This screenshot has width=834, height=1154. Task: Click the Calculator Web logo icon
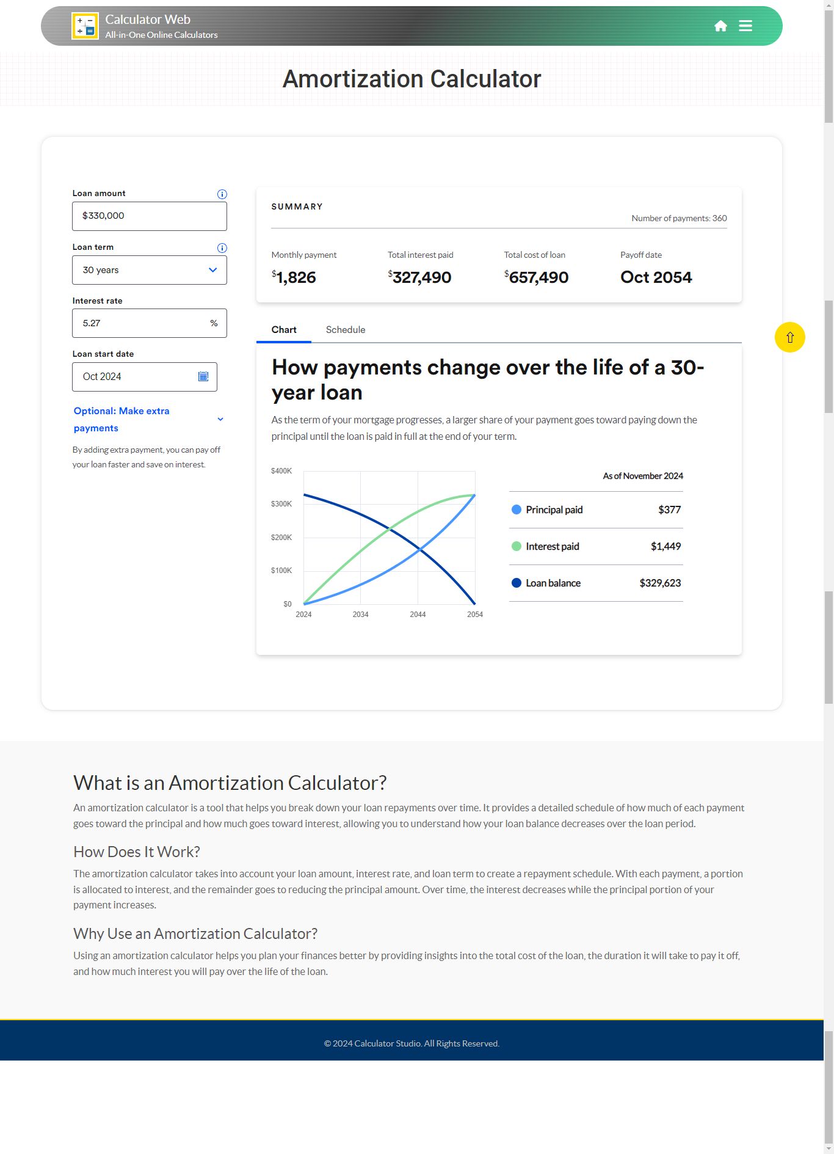[x=85, y=26]
